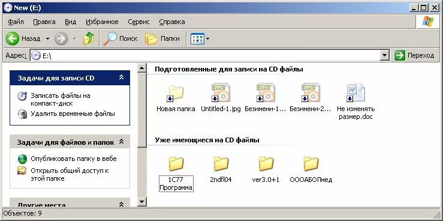
Task: Collapse the Задачи для файлов и папок panel
Action: click(x=121, y=141)
